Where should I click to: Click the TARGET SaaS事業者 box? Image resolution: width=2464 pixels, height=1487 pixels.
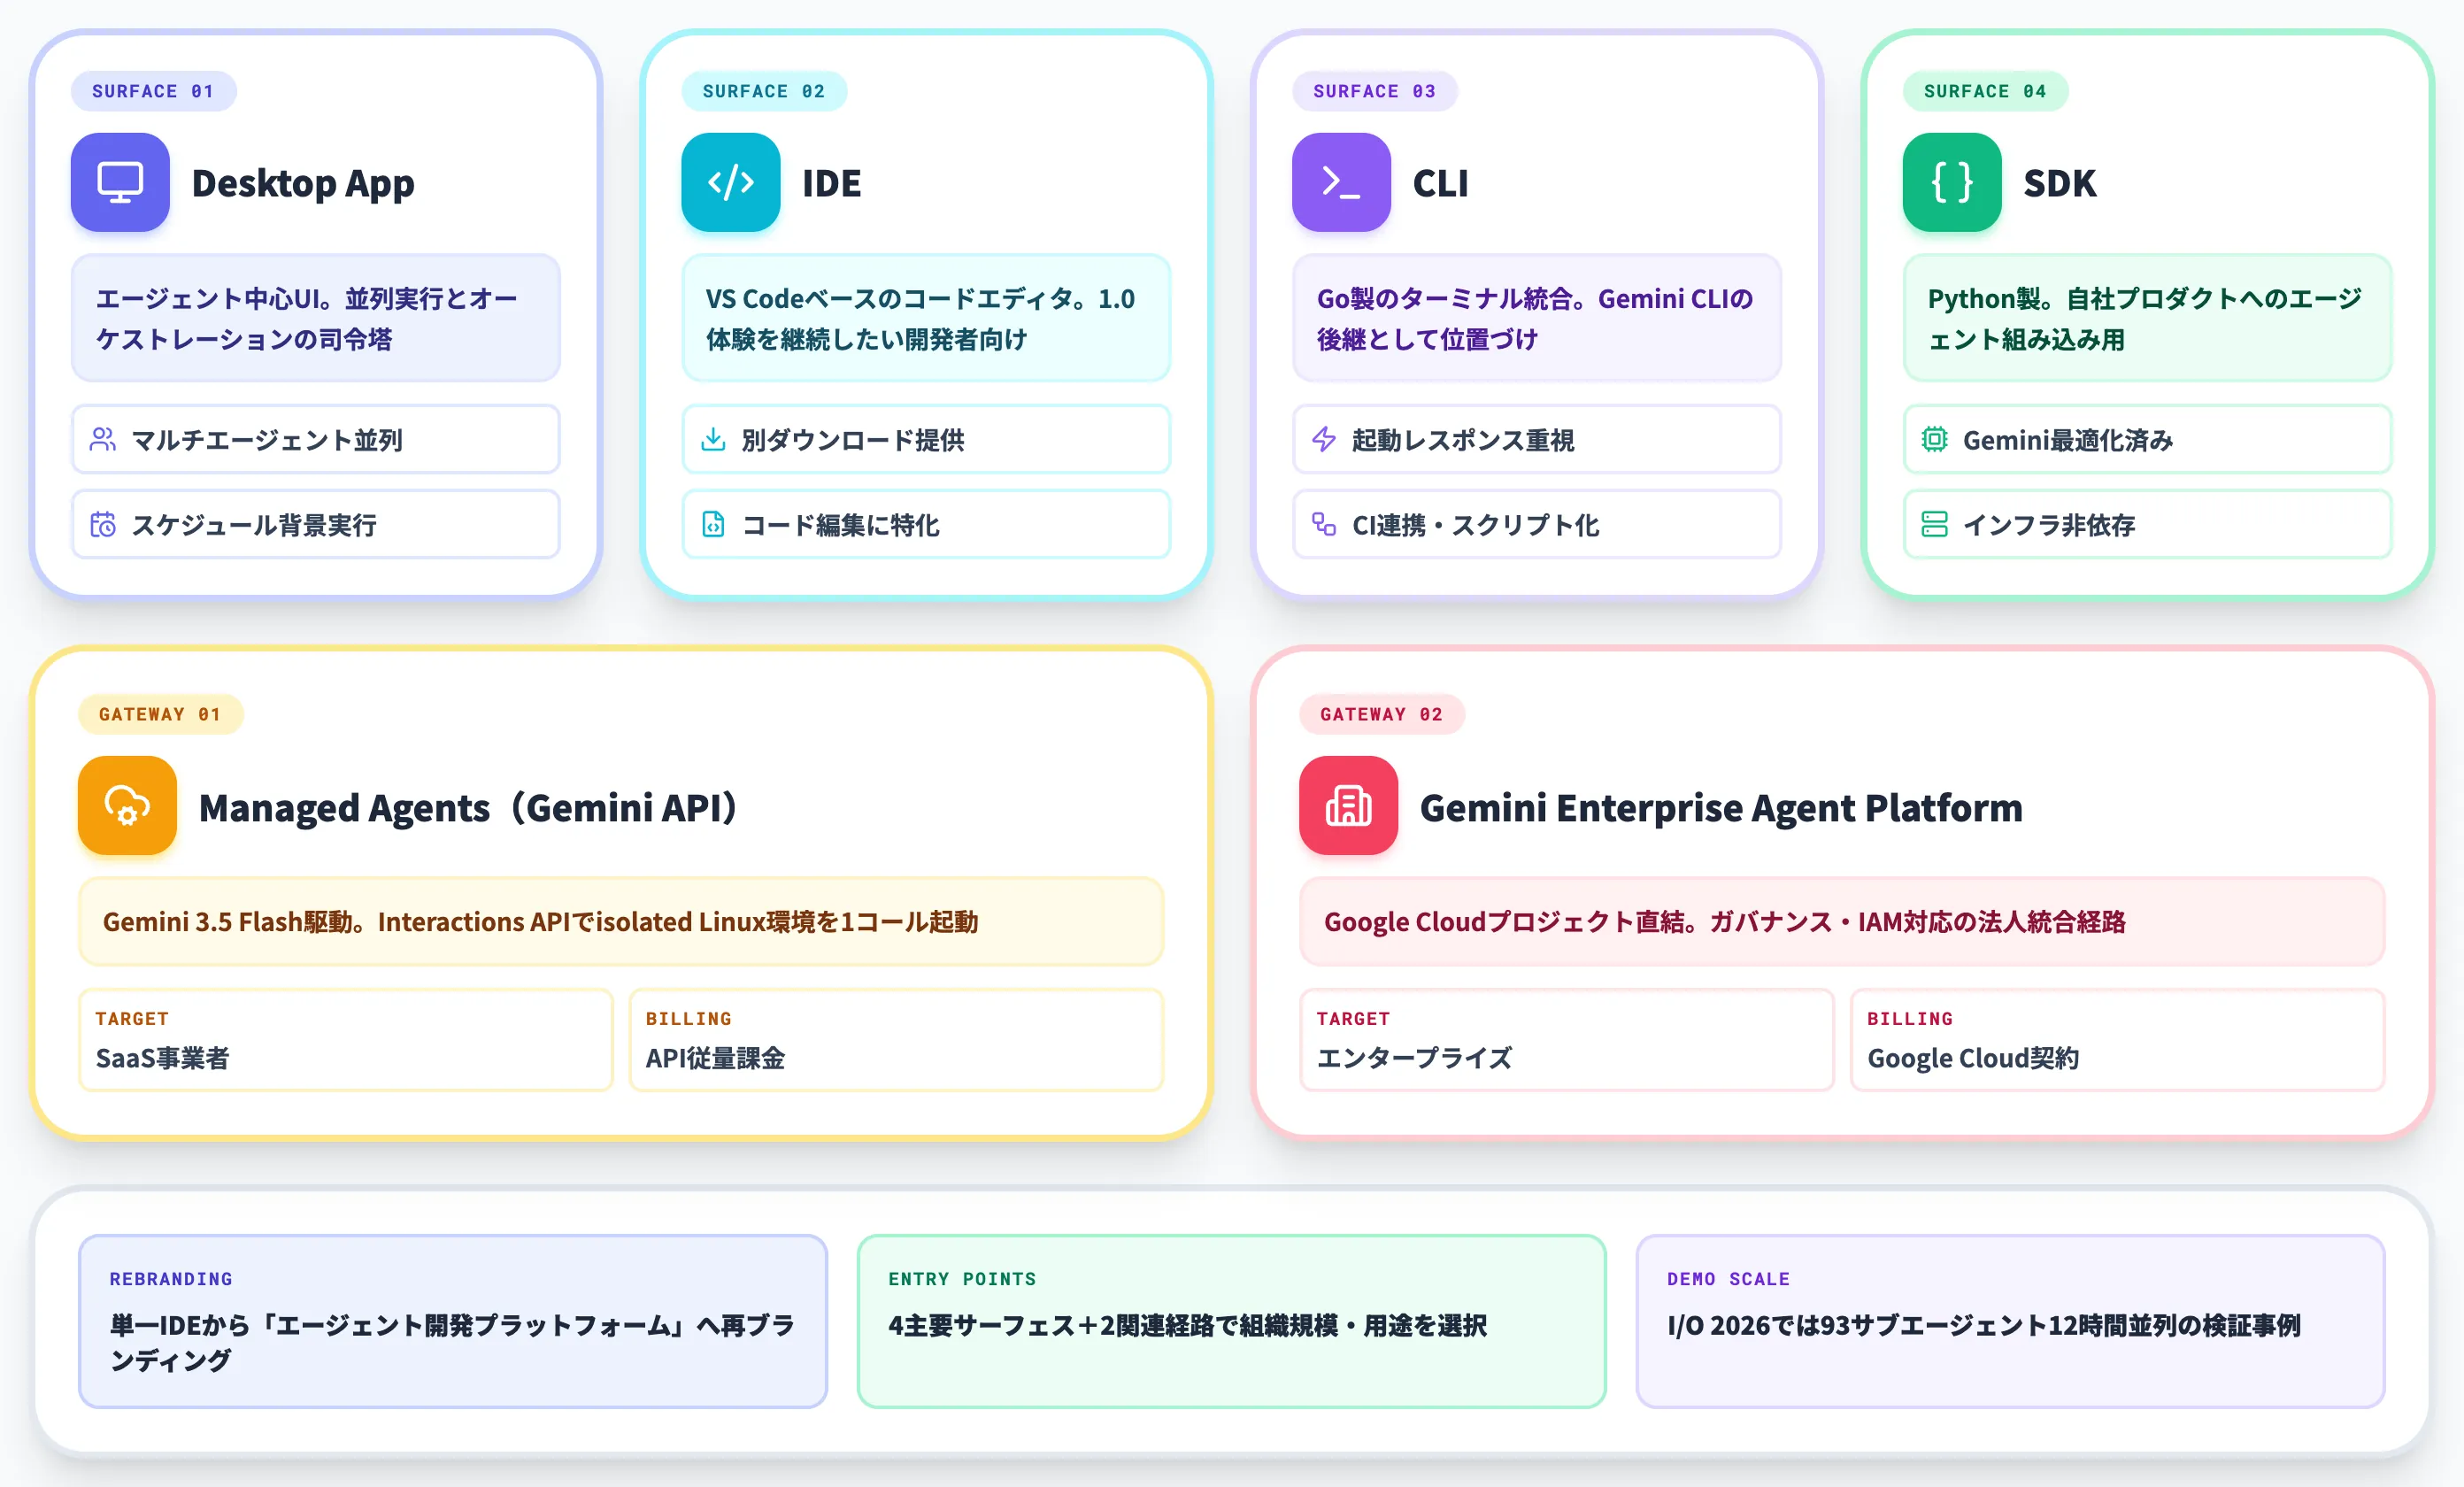(x=345, y=1039)
